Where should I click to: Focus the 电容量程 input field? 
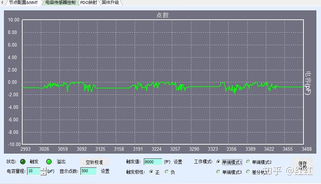coord(34,171)
